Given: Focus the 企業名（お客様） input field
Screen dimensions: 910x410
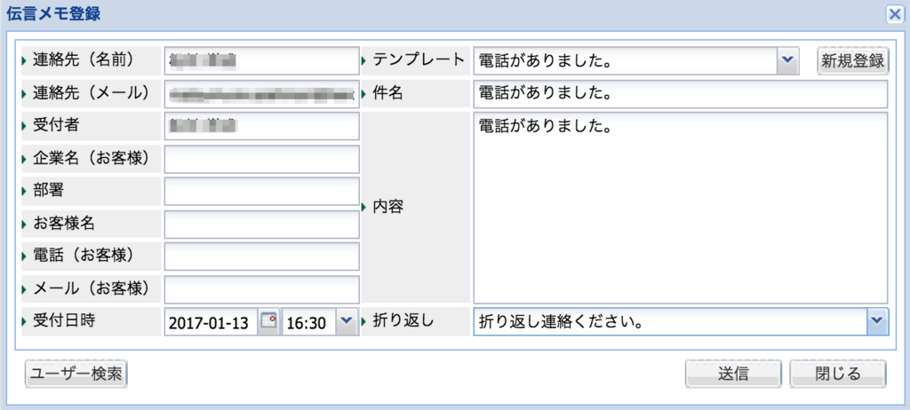Looking at the screenshot, I should point(262,159).
